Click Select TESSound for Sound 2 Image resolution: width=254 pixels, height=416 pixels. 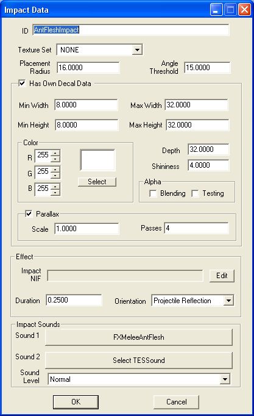(x=138, y=360)
